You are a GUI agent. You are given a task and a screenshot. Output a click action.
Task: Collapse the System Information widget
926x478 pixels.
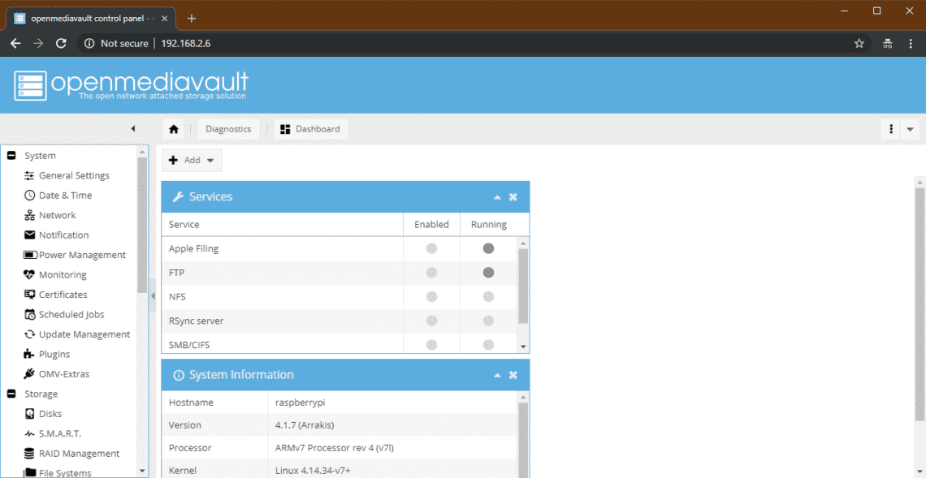pos(497,375)
